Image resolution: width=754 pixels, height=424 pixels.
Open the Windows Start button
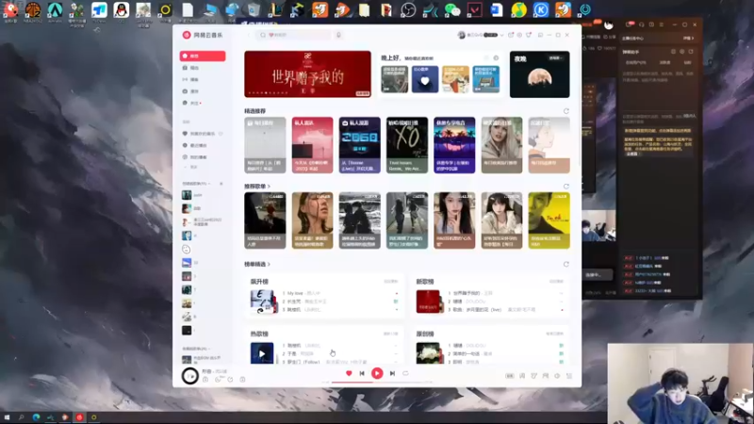point(7,417)
